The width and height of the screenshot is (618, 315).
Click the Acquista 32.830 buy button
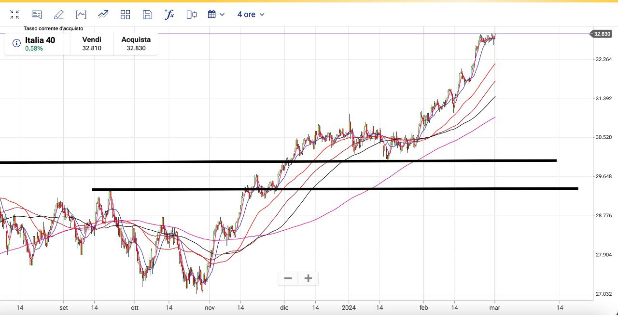coord(136,44)
